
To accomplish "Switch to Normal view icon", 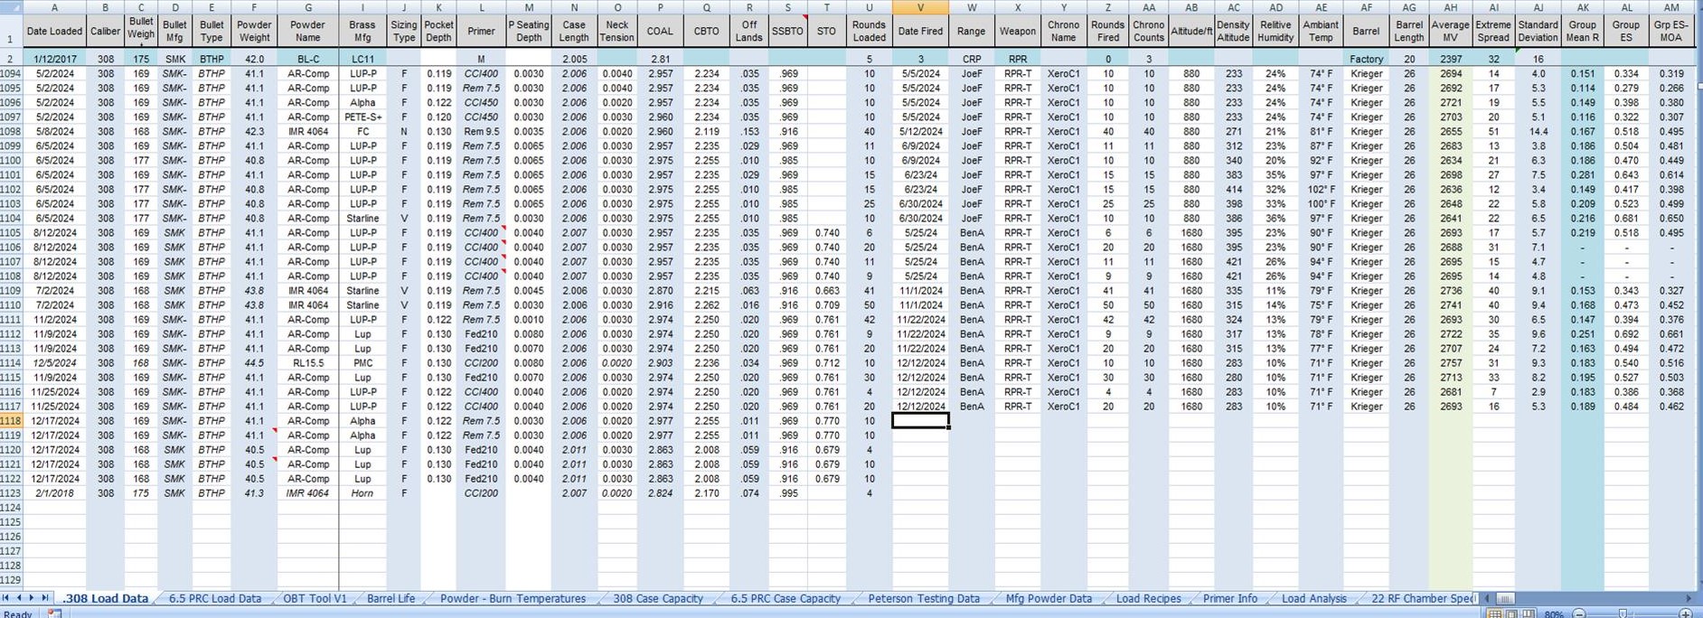I will pos(1494,613).
